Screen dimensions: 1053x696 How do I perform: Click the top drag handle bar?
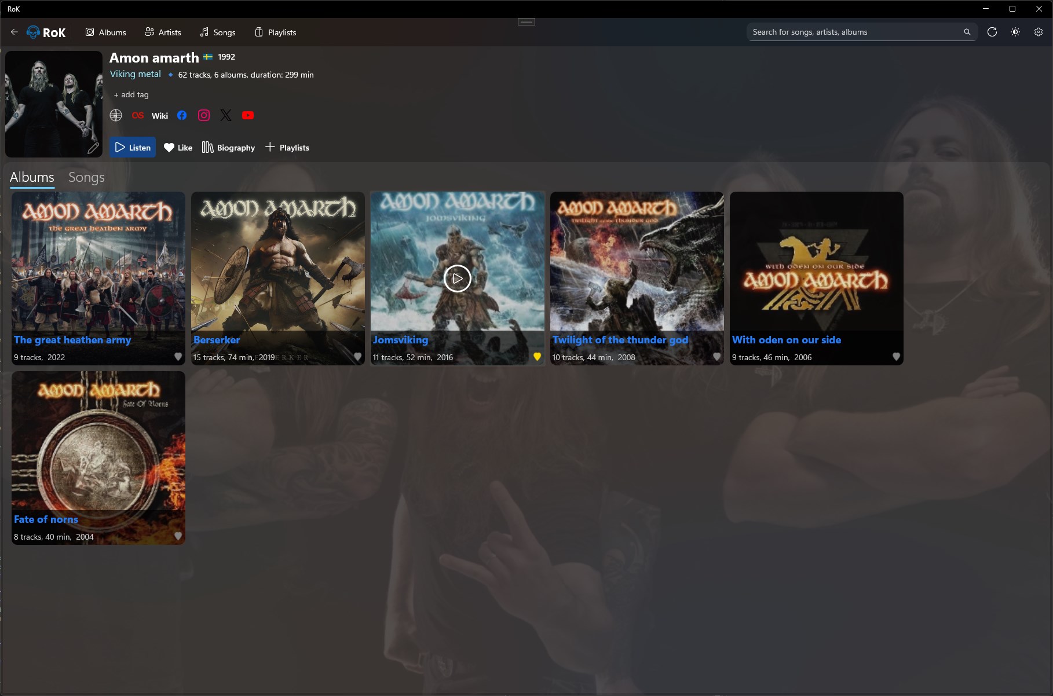(x=526, y=22)
